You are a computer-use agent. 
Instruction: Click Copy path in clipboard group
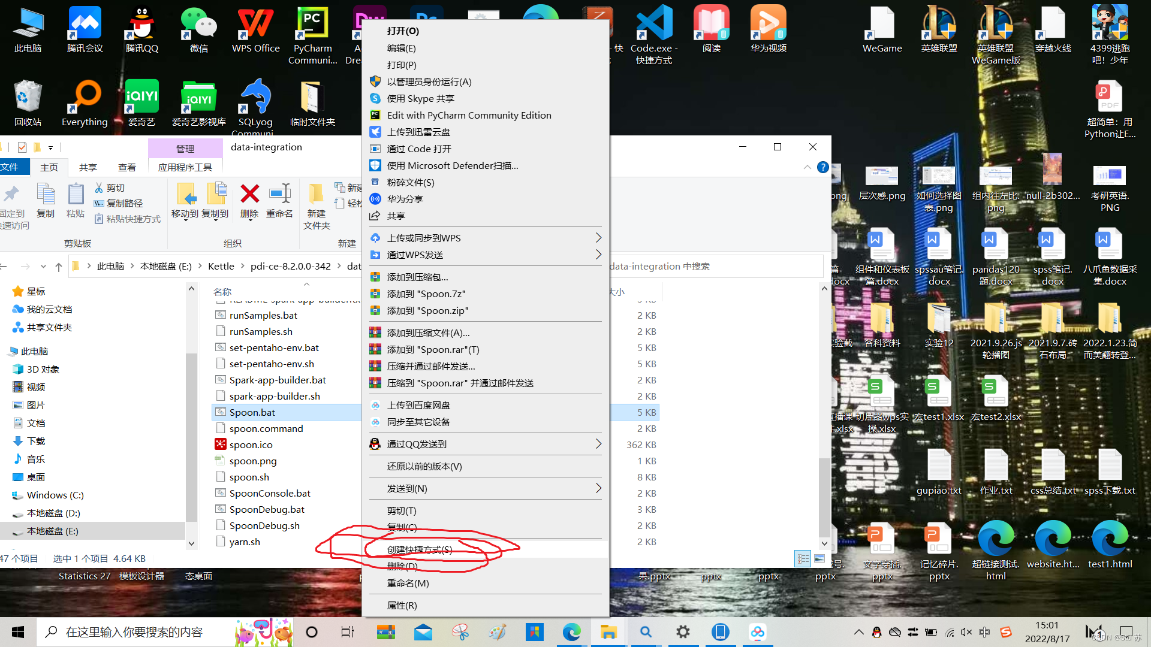[118, 203]
